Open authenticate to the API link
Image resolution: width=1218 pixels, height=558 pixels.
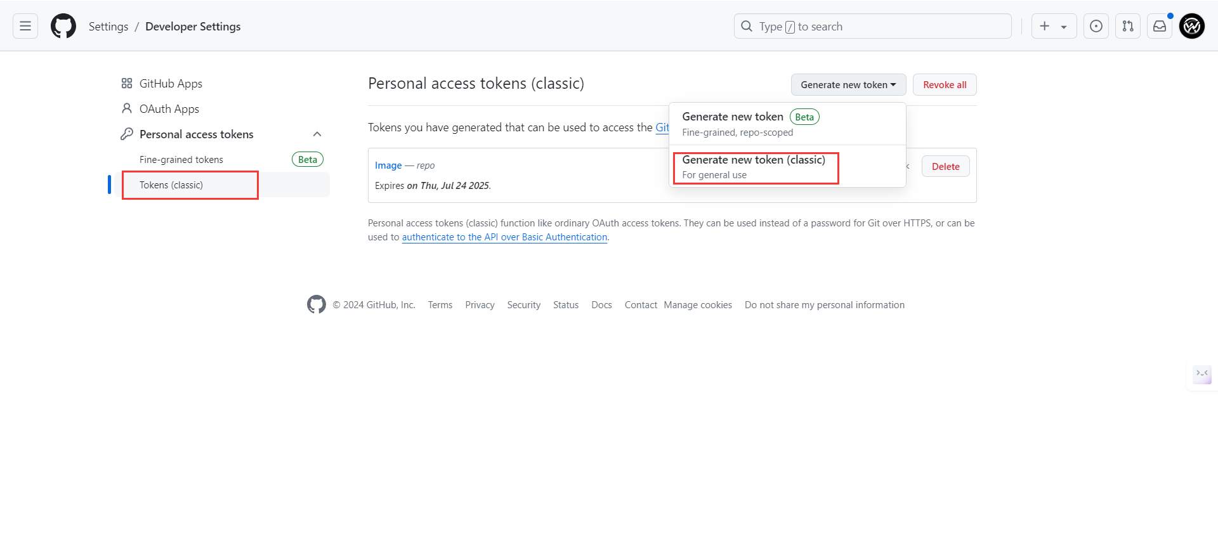click(x=504, y=237)
